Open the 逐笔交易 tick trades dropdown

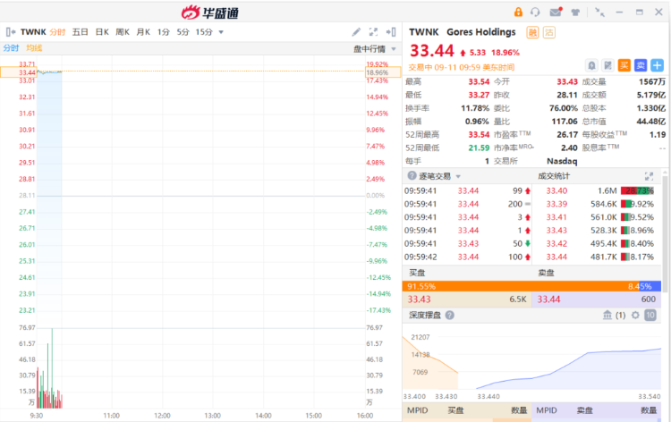coord(439,176)
